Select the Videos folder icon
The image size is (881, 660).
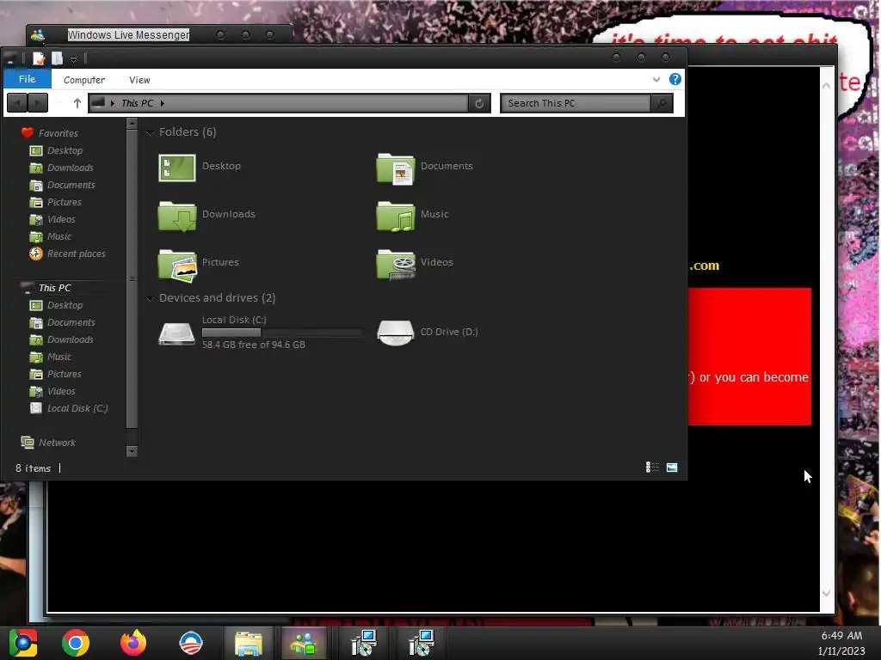point(396,265)
